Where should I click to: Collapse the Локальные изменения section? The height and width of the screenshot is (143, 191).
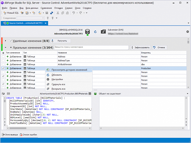coord(5,47)
